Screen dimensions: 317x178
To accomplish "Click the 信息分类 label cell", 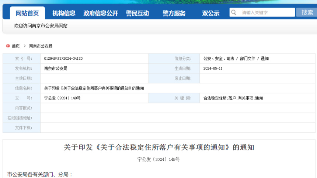I will [174, 58].
